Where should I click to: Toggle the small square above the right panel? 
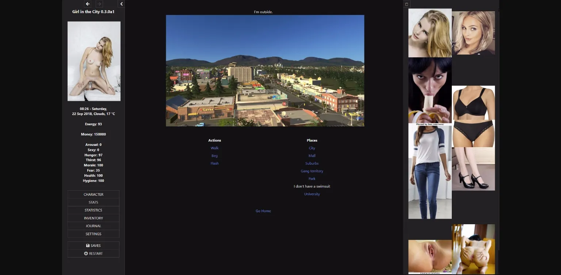[407, 4]
